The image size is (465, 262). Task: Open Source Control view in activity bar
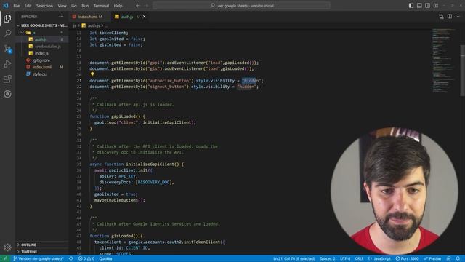(x=7, y=49)
